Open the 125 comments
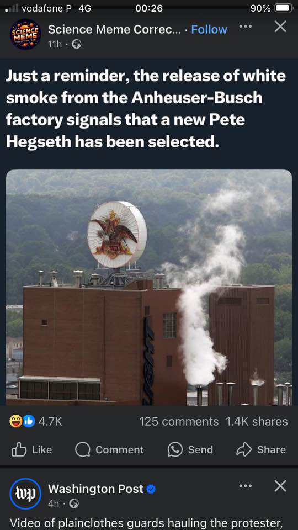298x530 pixels. (179, 421)
